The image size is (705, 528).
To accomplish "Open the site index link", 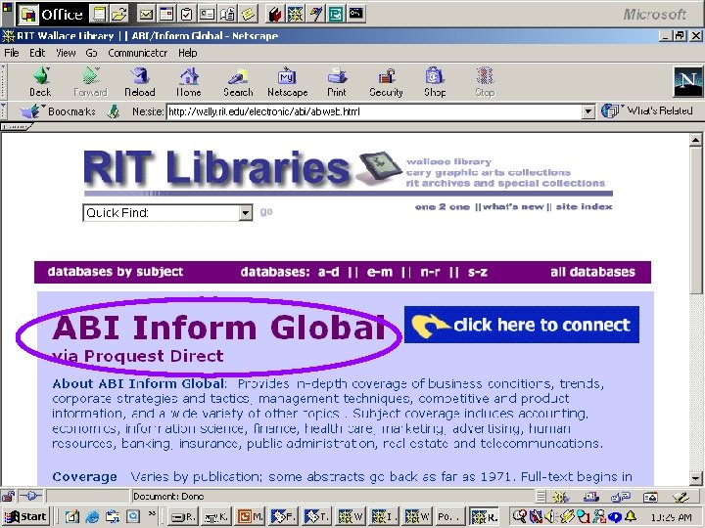I will (x=584, y=207).
